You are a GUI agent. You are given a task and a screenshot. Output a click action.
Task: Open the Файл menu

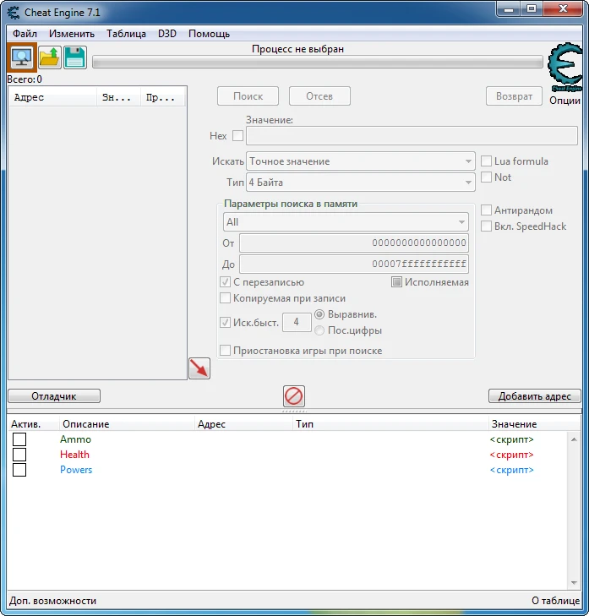coord(25,34)
